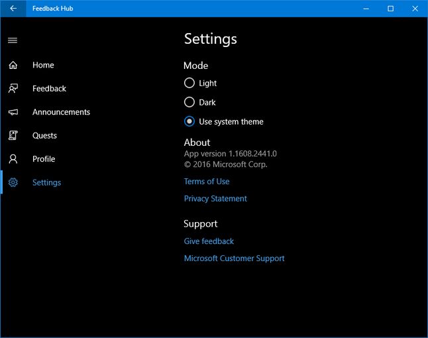Select the Dark mode radio button
Viewport: 428px width, 338px height.
click(x=189, y=102)
